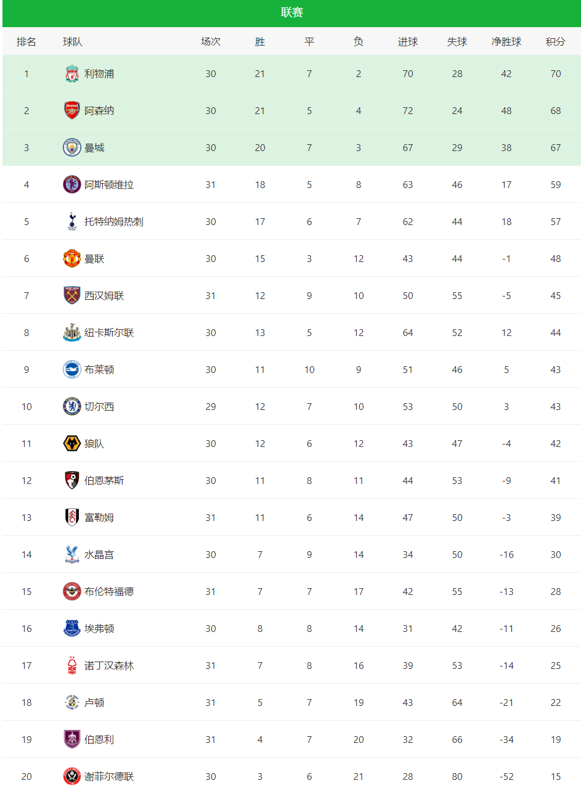The image size is (581, 791).
Task: Click the Aston Villa crest icon
Action: 72,185
